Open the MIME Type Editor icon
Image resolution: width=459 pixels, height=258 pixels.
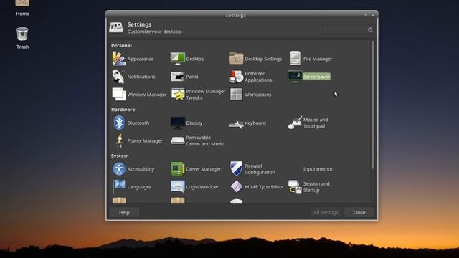236,186
